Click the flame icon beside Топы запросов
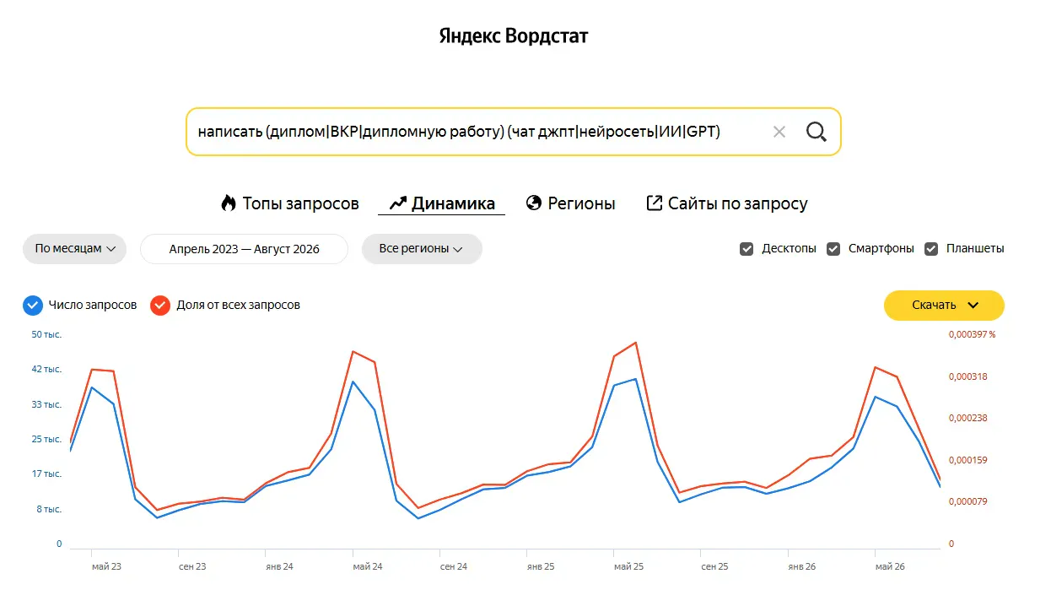 [x=229, y=203]
